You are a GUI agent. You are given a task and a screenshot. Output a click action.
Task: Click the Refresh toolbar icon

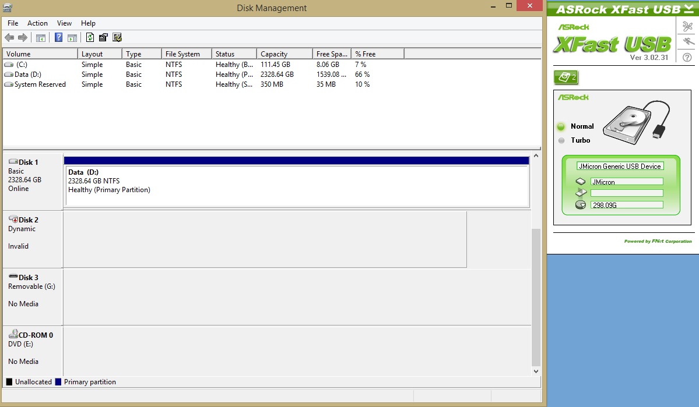[x=90, y=37]
